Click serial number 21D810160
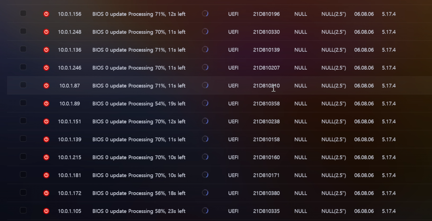 (266, 157)
